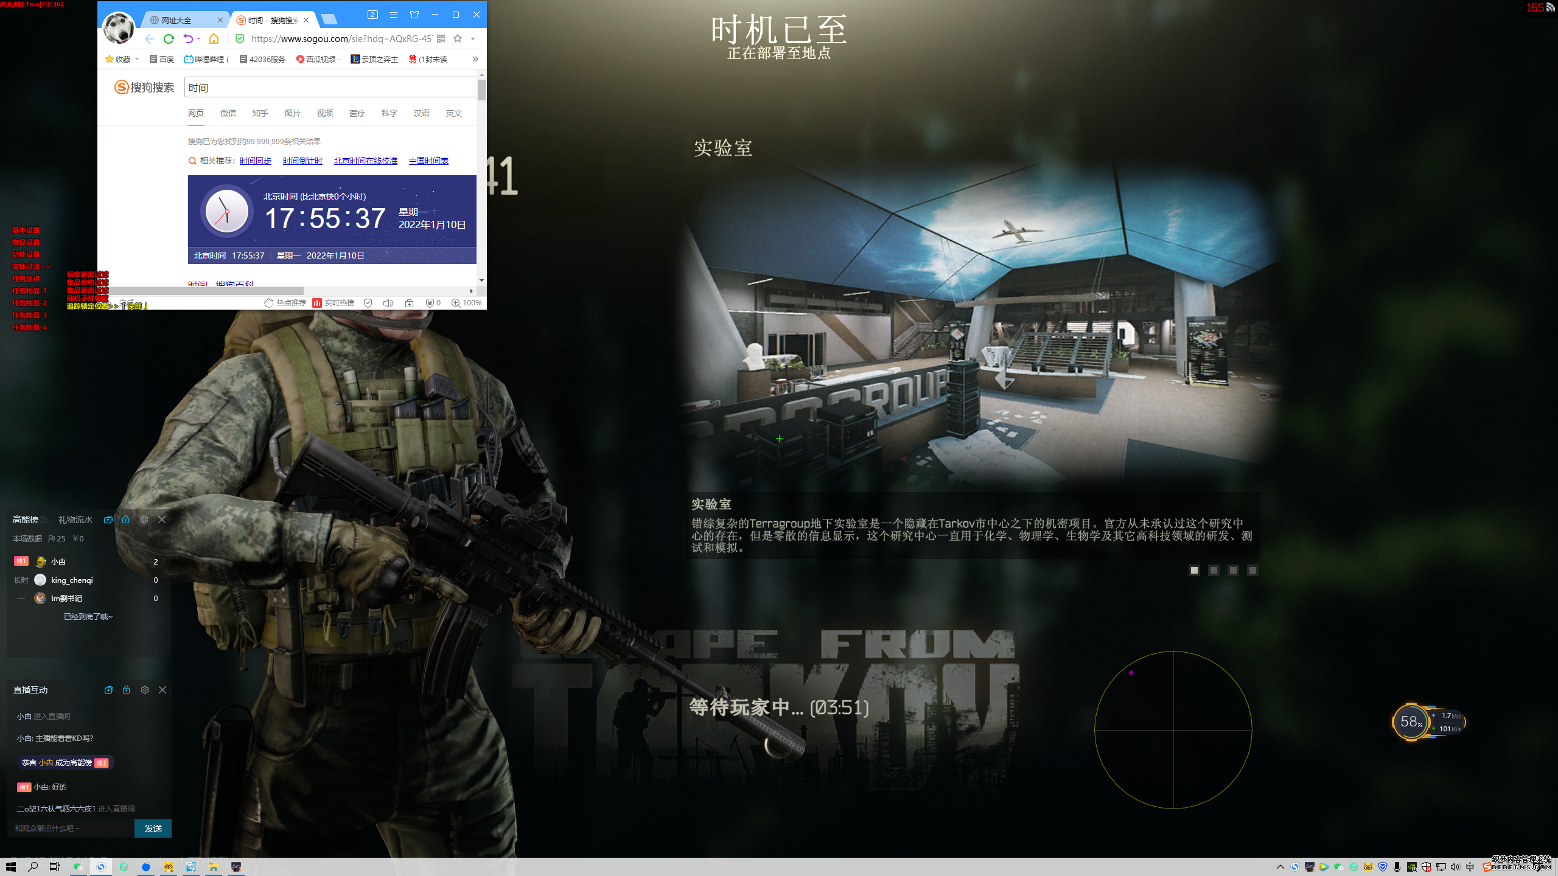Open the (1封未读 mail bookmark
Image resolution: width=1558 pixels, height=876 pixels.
[x=428, y=59]
